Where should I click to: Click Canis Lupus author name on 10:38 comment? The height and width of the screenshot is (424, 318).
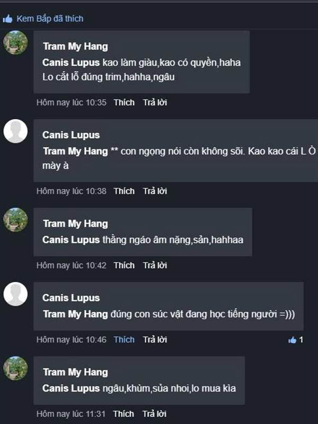click(x=71, y=135)
